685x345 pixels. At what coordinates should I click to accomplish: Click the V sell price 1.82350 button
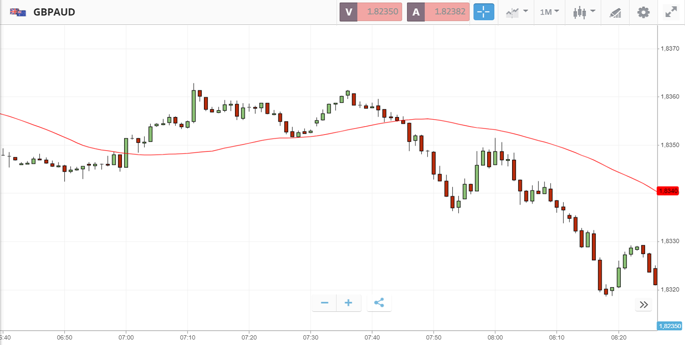371,12
